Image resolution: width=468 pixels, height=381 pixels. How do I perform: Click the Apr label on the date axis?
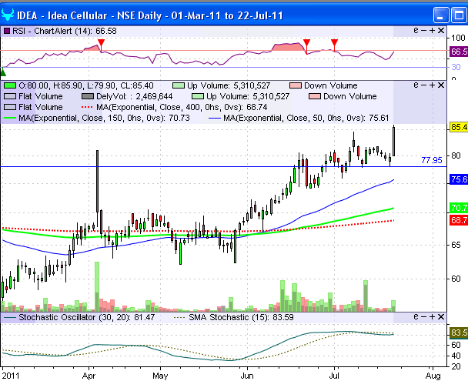click(x=89, y=376)
